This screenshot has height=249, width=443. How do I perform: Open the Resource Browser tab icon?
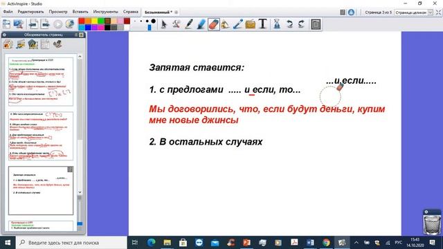20,44
